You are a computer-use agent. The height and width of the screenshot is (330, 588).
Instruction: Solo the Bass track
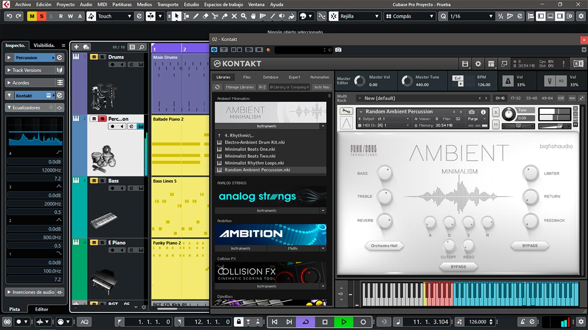click(x=102, y=181)
